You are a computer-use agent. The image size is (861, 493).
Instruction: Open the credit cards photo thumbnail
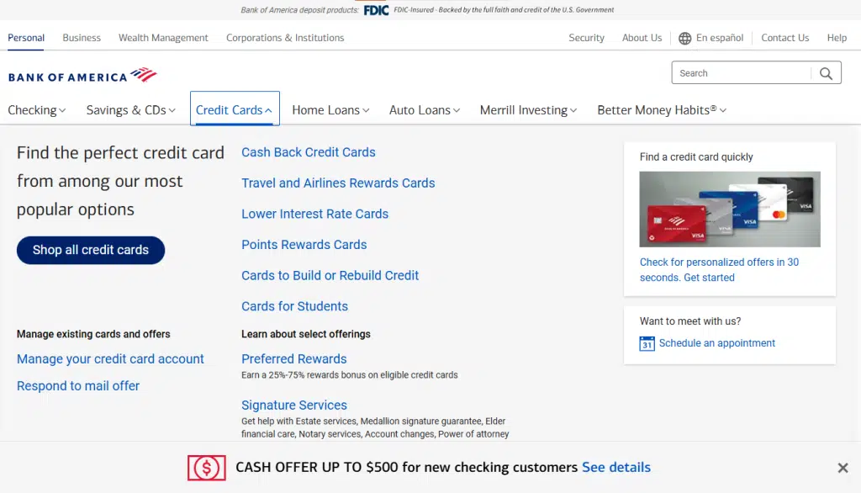(x=730, y=209)
